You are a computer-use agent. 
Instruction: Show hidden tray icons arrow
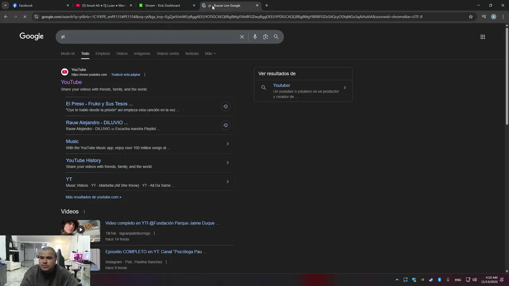point(397,280)
